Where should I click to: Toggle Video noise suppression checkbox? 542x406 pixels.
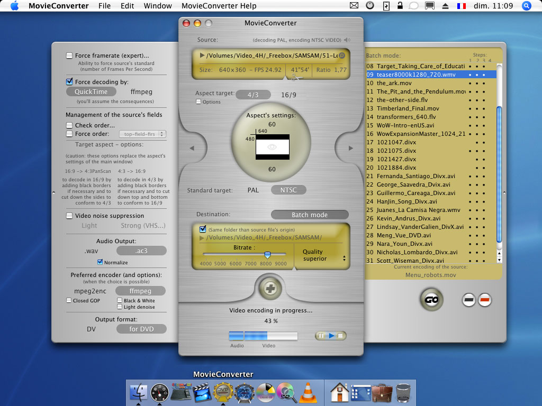click(x=69, y=216)
